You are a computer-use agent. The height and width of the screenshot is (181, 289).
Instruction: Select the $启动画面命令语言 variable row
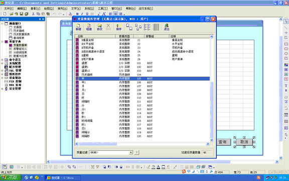pyautogui.click(x=142, y=51)
